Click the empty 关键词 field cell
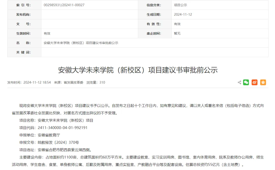 point(155,52)
